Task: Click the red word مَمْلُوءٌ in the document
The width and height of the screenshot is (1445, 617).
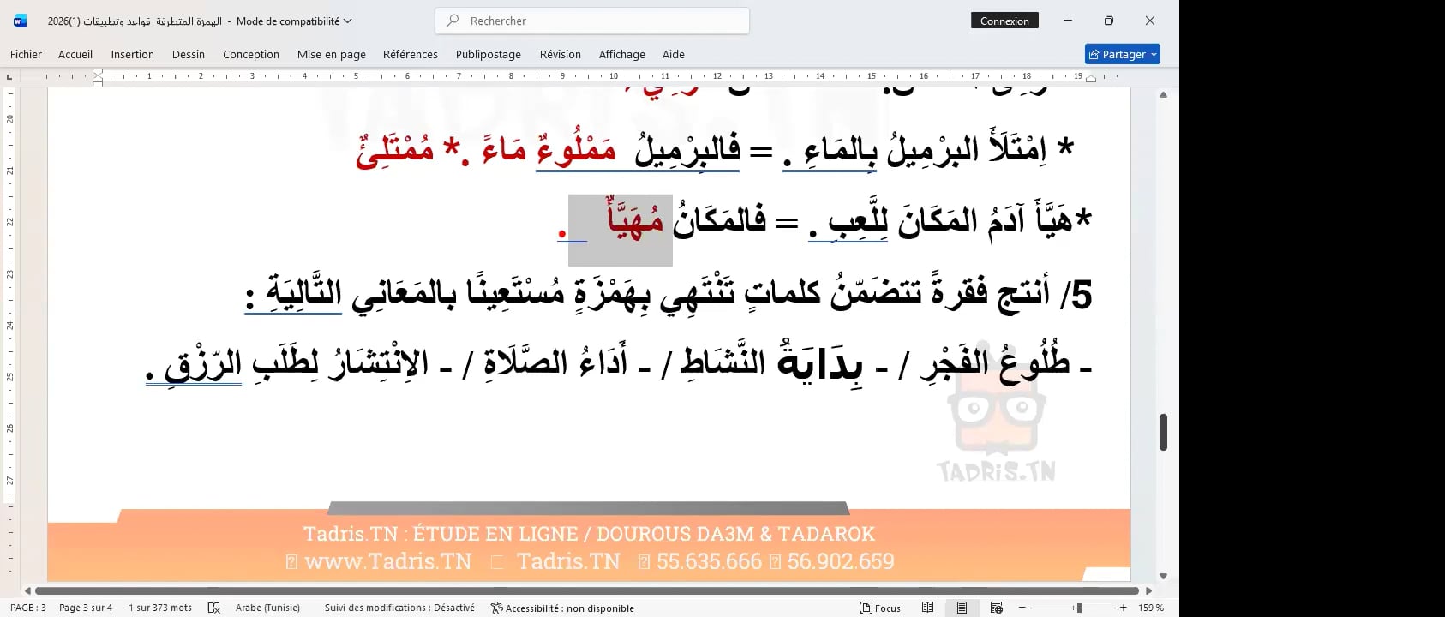Action: click(x=576, y=149)
